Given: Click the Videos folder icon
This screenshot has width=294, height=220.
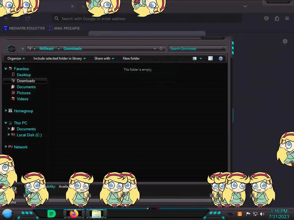Looking at the screenshot, I should 13,99.
